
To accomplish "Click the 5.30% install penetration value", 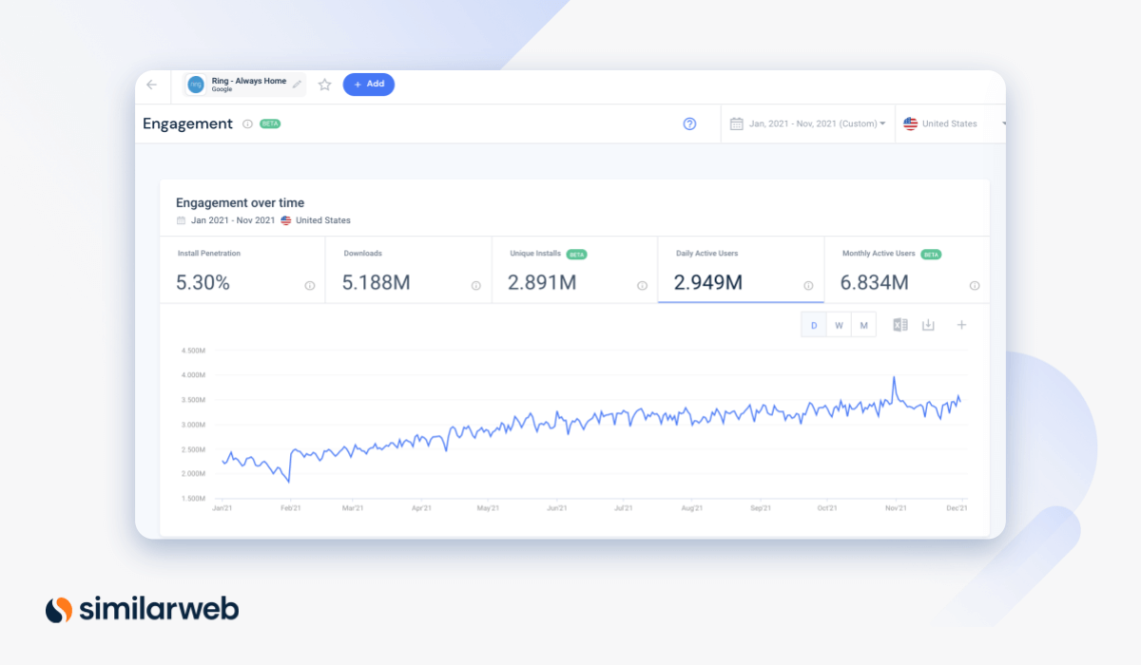I will (203, 282).
